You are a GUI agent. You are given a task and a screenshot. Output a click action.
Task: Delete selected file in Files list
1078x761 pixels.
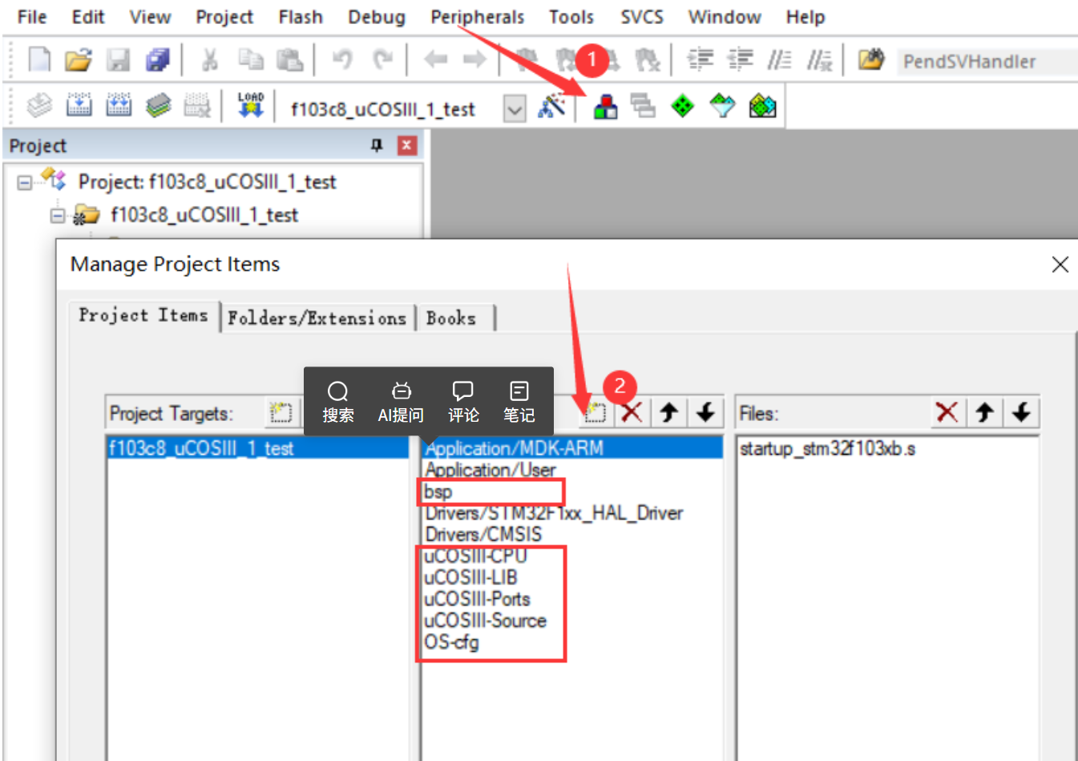947,413
